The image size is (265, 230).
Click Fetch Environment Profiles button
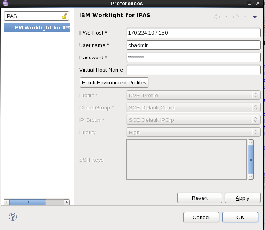click(x=114, y=82)
